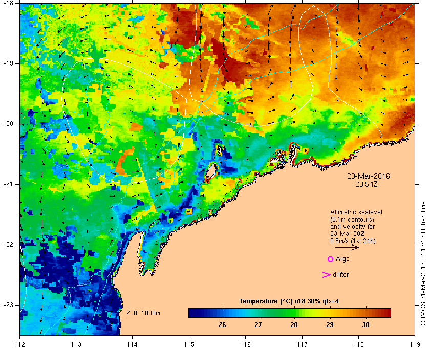The width and height of the screenshot is (430, 348).
Task: Click the 118 longitude axis label
Action: (358, 344)
